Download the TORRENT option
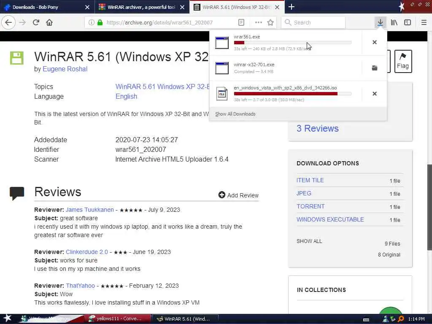 310,206
